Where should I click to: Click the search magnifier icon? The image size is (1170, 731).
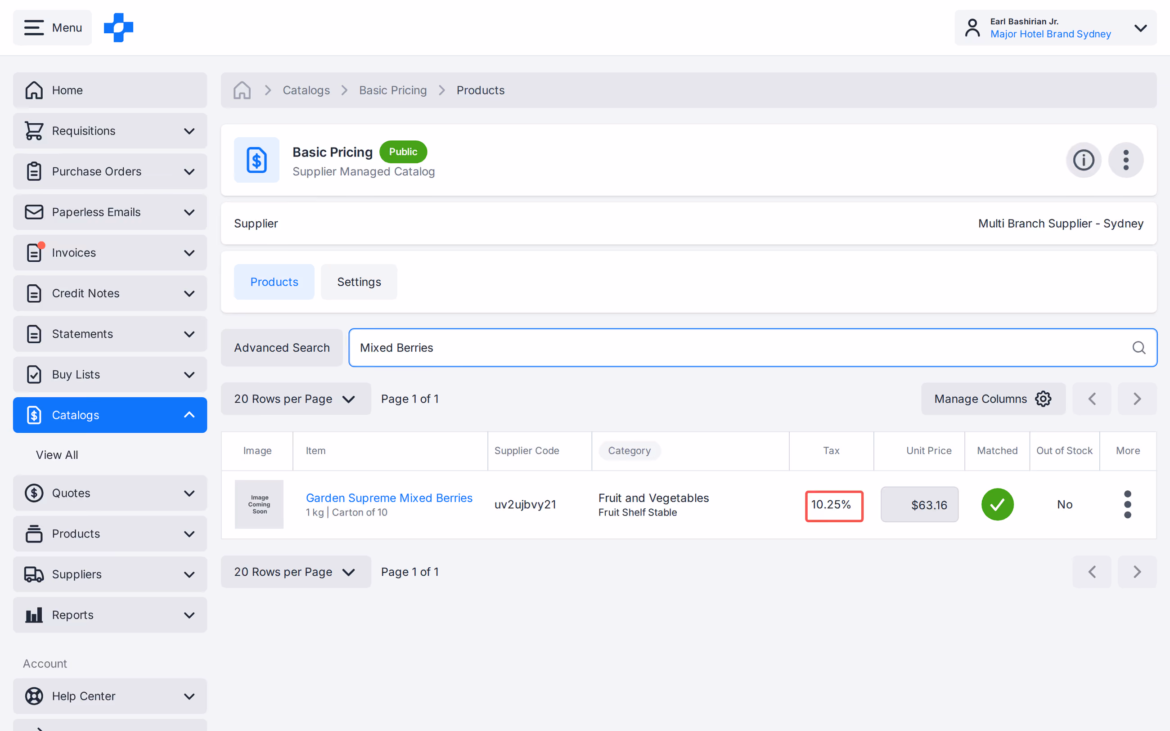pos(1139,348)
